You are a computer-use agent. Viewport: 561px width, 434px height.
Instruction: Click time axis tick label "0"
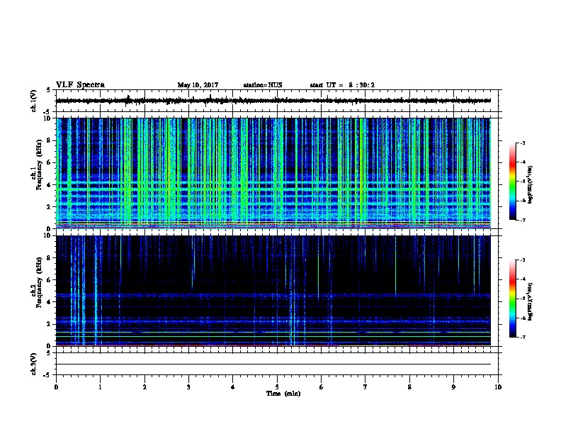point(56,387)
